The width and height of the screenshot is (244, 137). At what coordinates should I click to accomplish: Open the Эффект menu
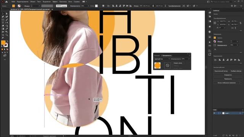tap(55, 2)
